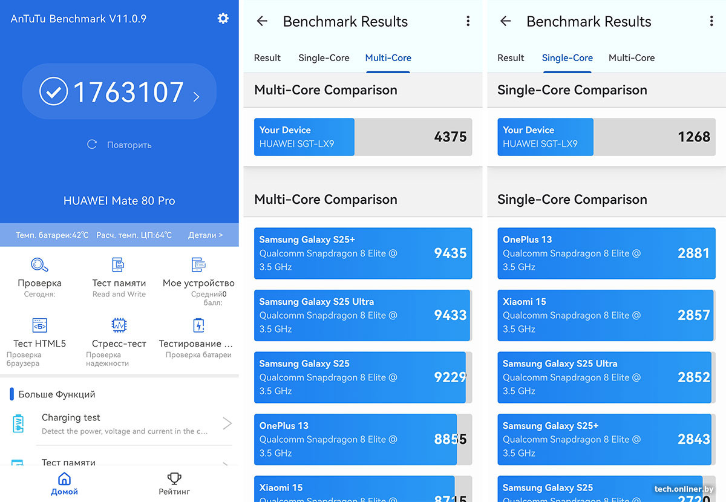Select active Multi-Core tab in middle screen
The height and width of the screenshot is (502, 726).
(388, 58)
